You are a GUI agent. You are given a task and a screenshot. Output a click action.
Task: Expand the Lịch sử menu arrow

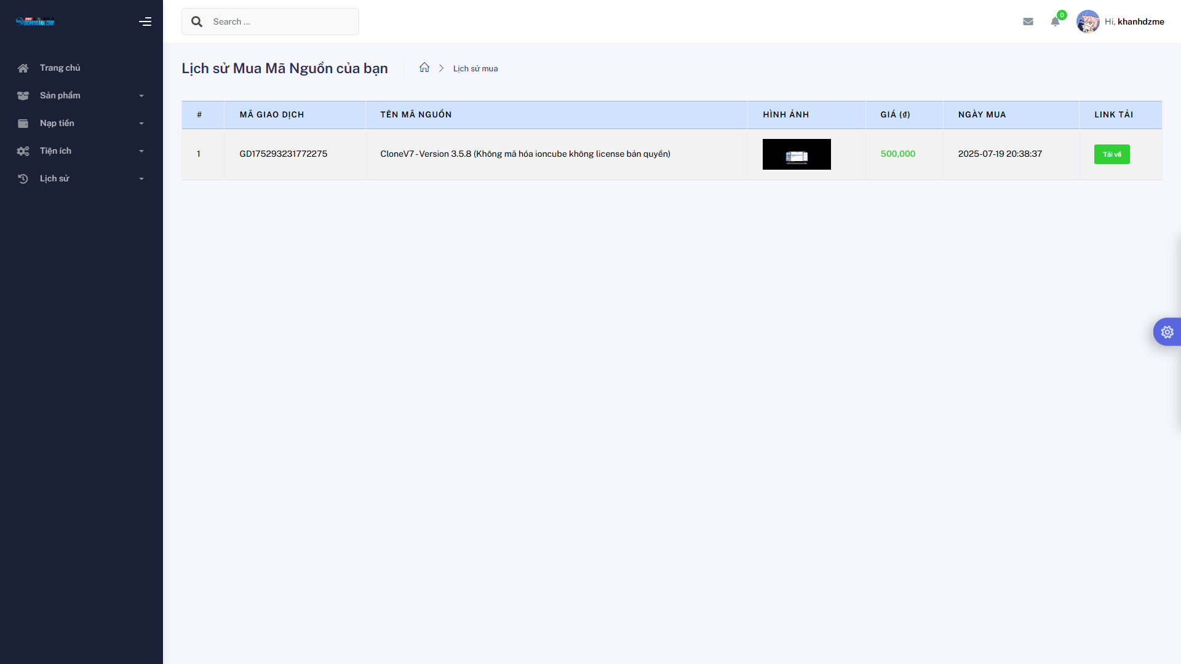[x=141, y=179]
